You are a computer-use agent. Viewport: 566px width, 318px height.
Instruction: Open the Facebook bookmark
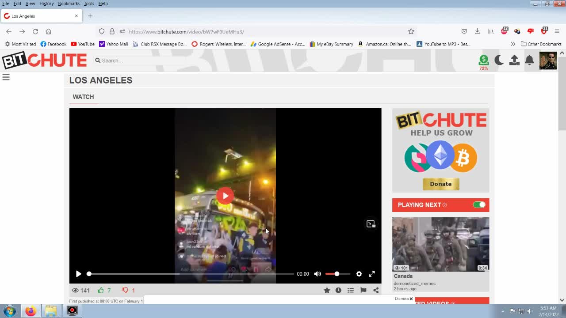[x=53, y=44]
